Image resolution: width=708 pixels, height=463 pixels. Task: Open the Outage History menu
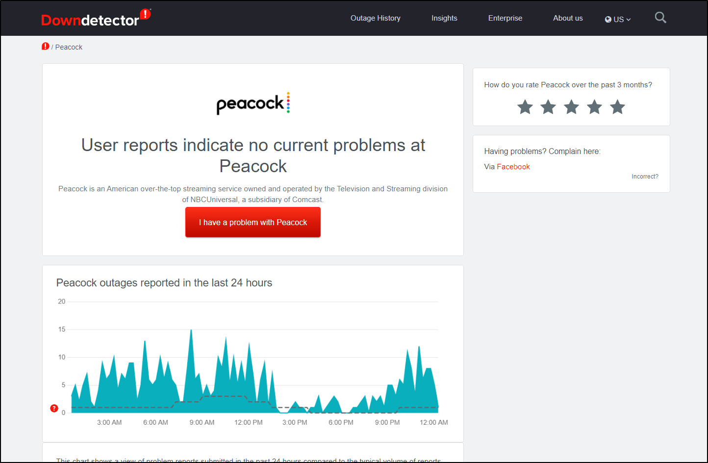coord(376,18)
